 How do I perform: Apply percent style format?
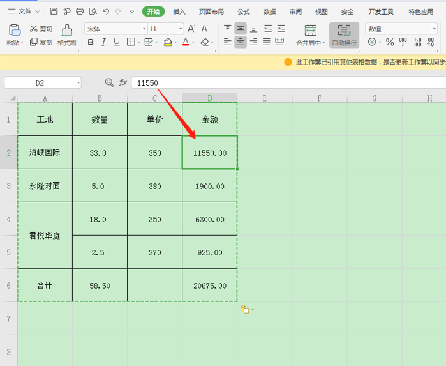[x=390, y=42]
